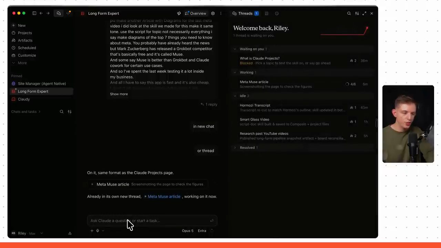
Task: Click the download icon at sidebar bottom
Action: [70, 233]
